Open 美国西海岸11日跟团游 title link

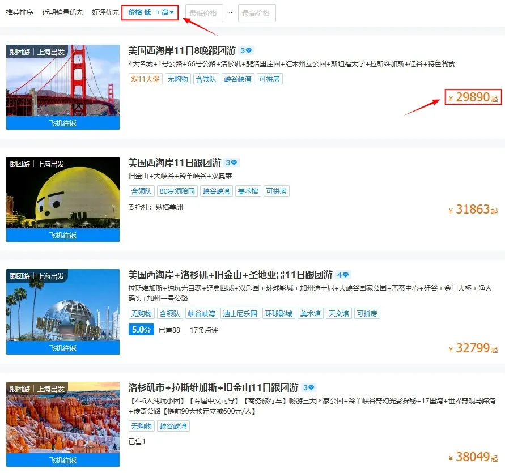point(175,163)
